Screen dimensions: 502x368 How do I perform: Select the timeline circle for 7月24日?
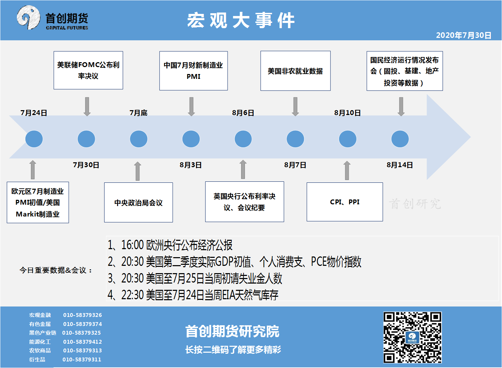coord(34,139)
